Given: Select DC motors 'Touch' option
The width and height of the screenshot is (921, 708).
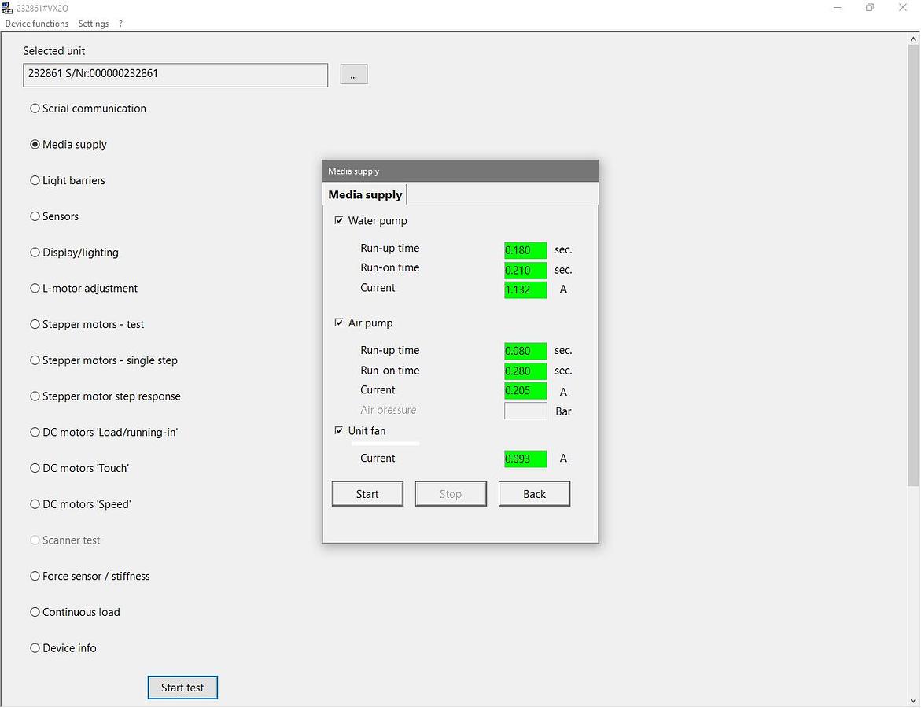Looking at the screenshot, I should [x=35, y=468].
